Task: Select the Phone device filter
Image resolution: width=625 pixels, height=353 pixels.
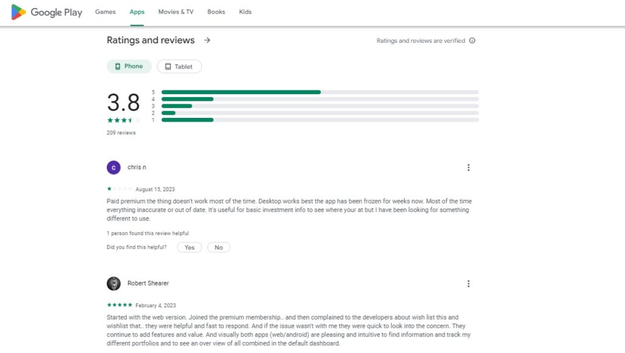Action: 129,67
